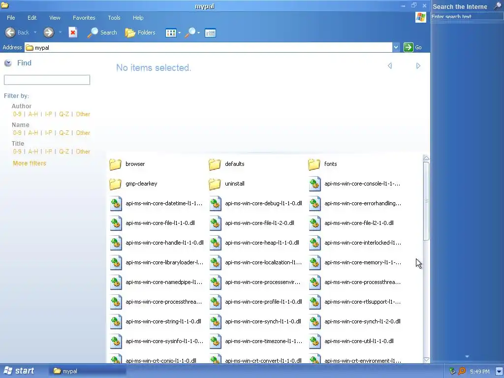Click the Views grid icon

pyautogui.click(x=171, y=33)
